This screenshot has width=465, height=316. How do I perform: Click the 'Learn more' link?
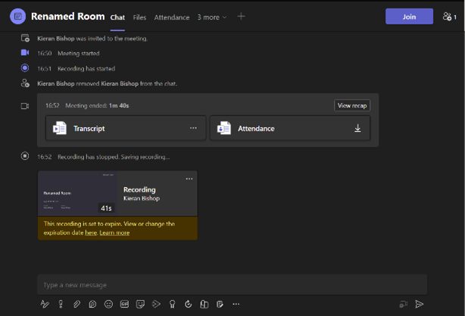tap(114, 233)
